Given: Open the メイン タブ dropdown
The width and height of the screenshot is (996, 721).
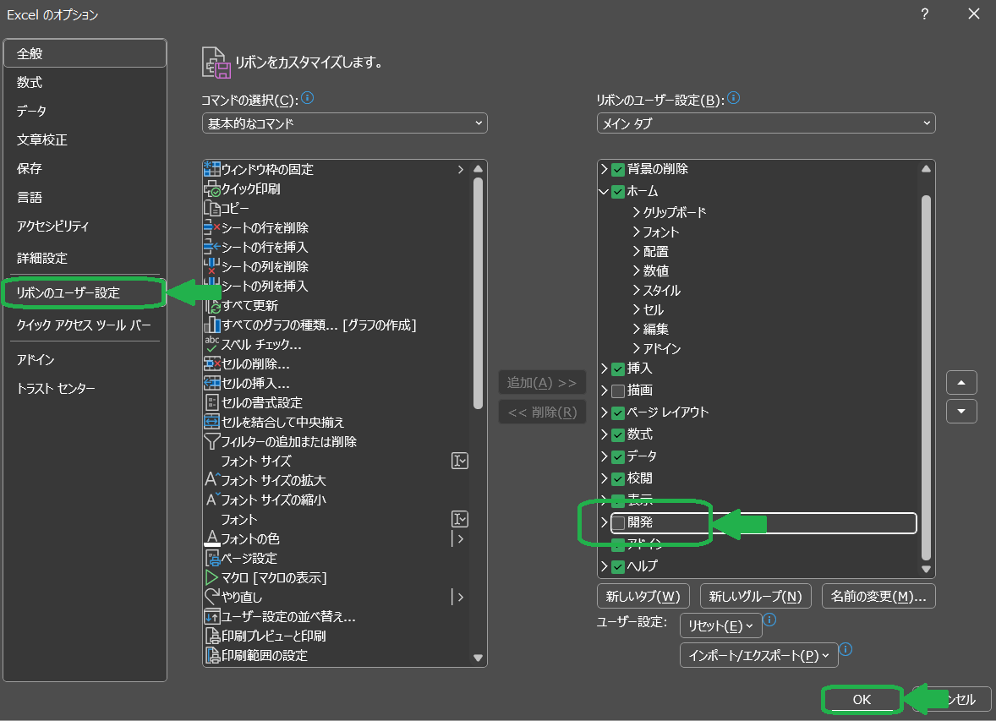Looking at the screenshot, I should (766, 123).
